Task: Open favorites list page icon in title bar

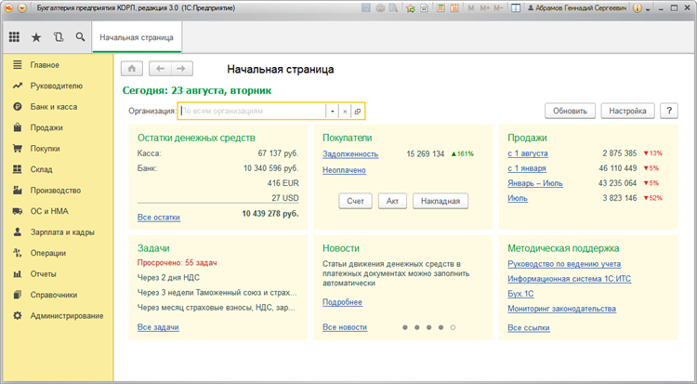Action: [x=424, y=8]
